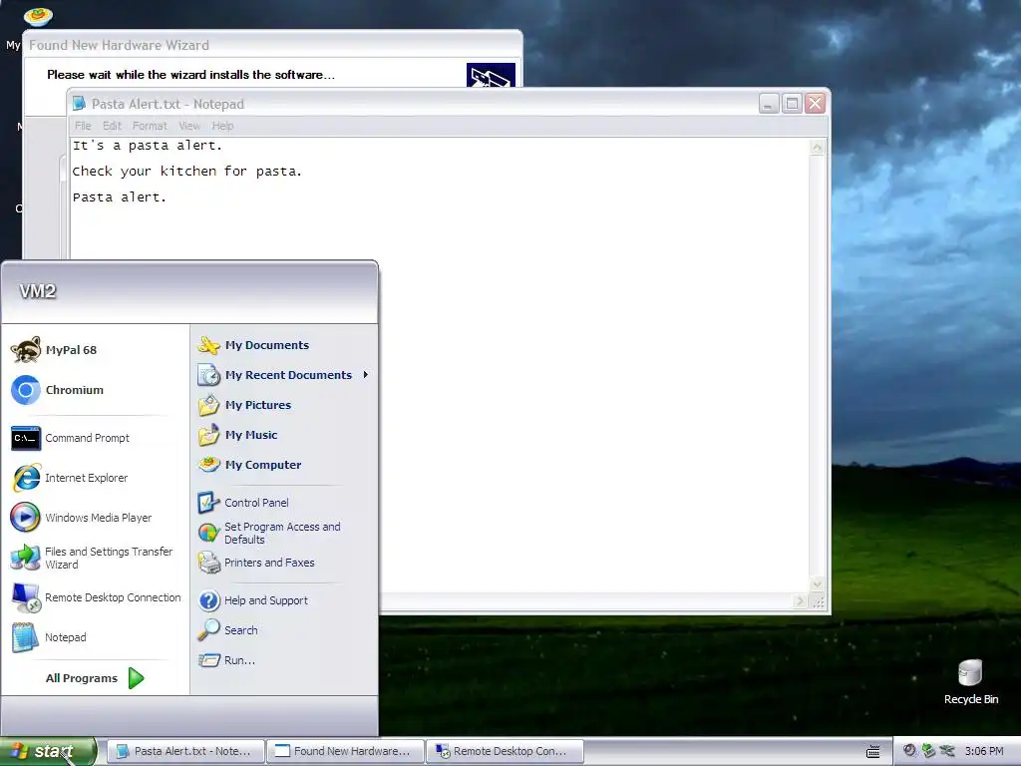Open Search magnifier icon

tap(209, 630)
